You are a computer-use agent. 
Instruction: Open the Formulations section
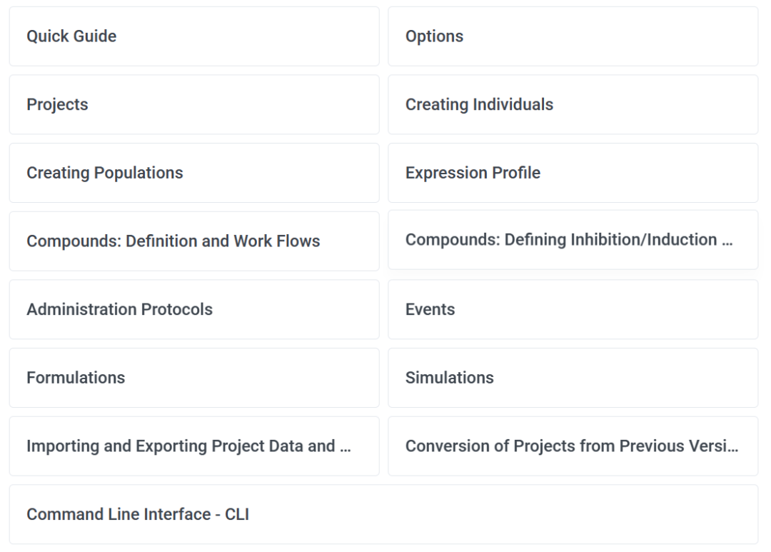[x=193, y=378]
